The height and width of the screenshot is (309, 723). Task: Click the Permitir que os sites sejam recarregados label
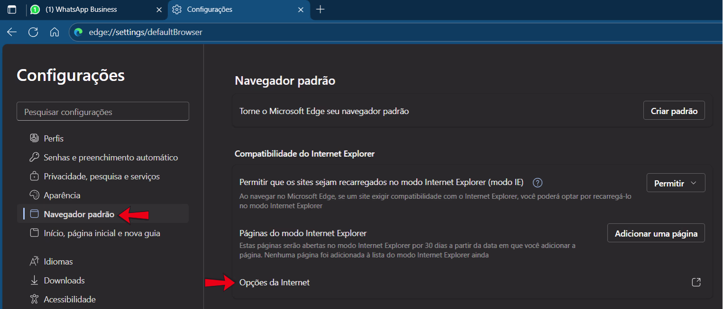[381, 183]
